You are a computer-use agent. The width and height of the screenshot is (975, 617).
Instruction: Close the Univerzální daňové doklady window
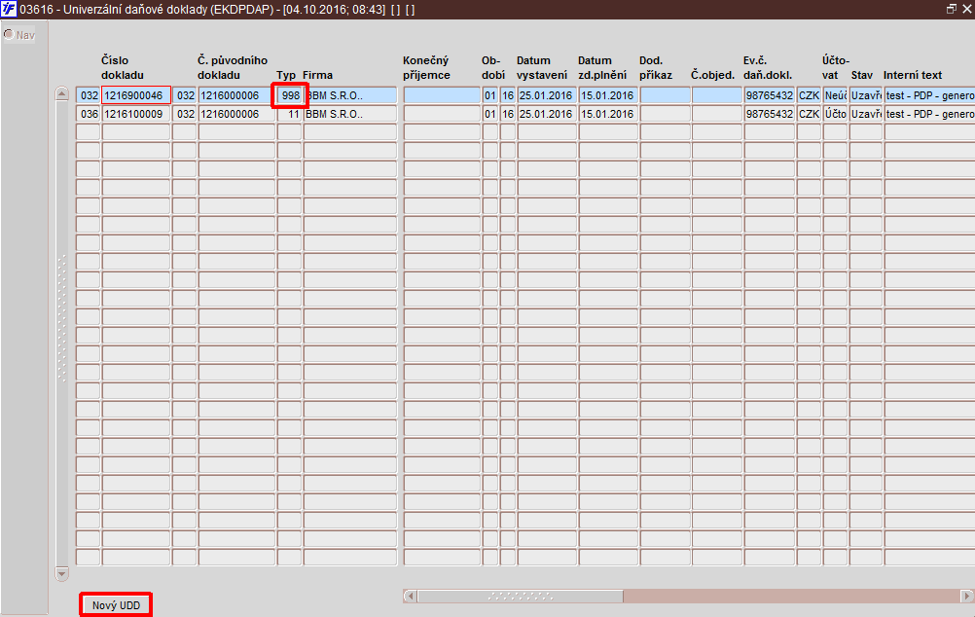coord(967,9)
